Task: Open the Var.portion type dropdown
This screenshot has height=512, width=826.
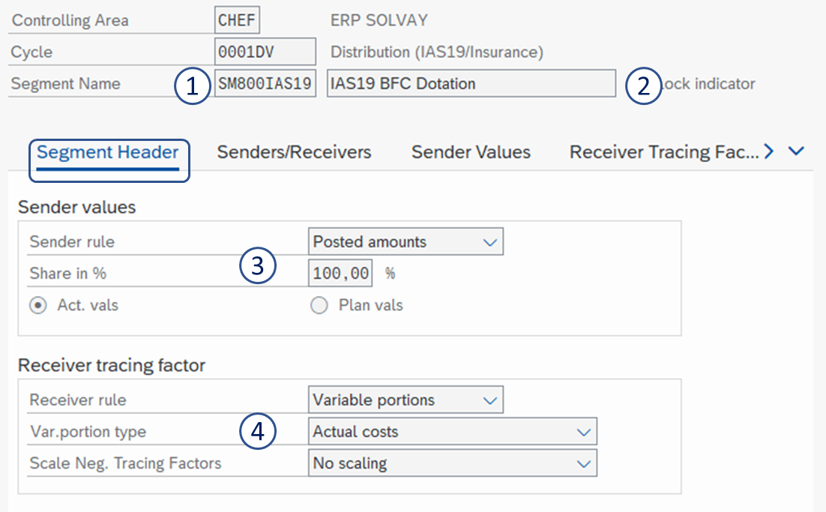Action: tap(452, 432)
